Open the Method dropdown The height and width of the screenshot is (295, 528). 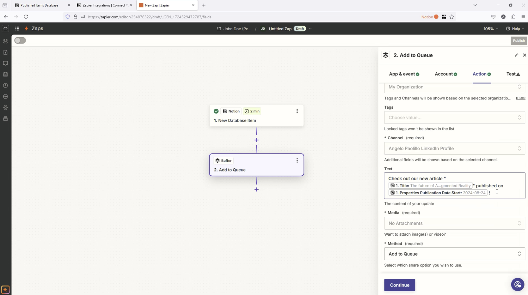tap(454, 254)
